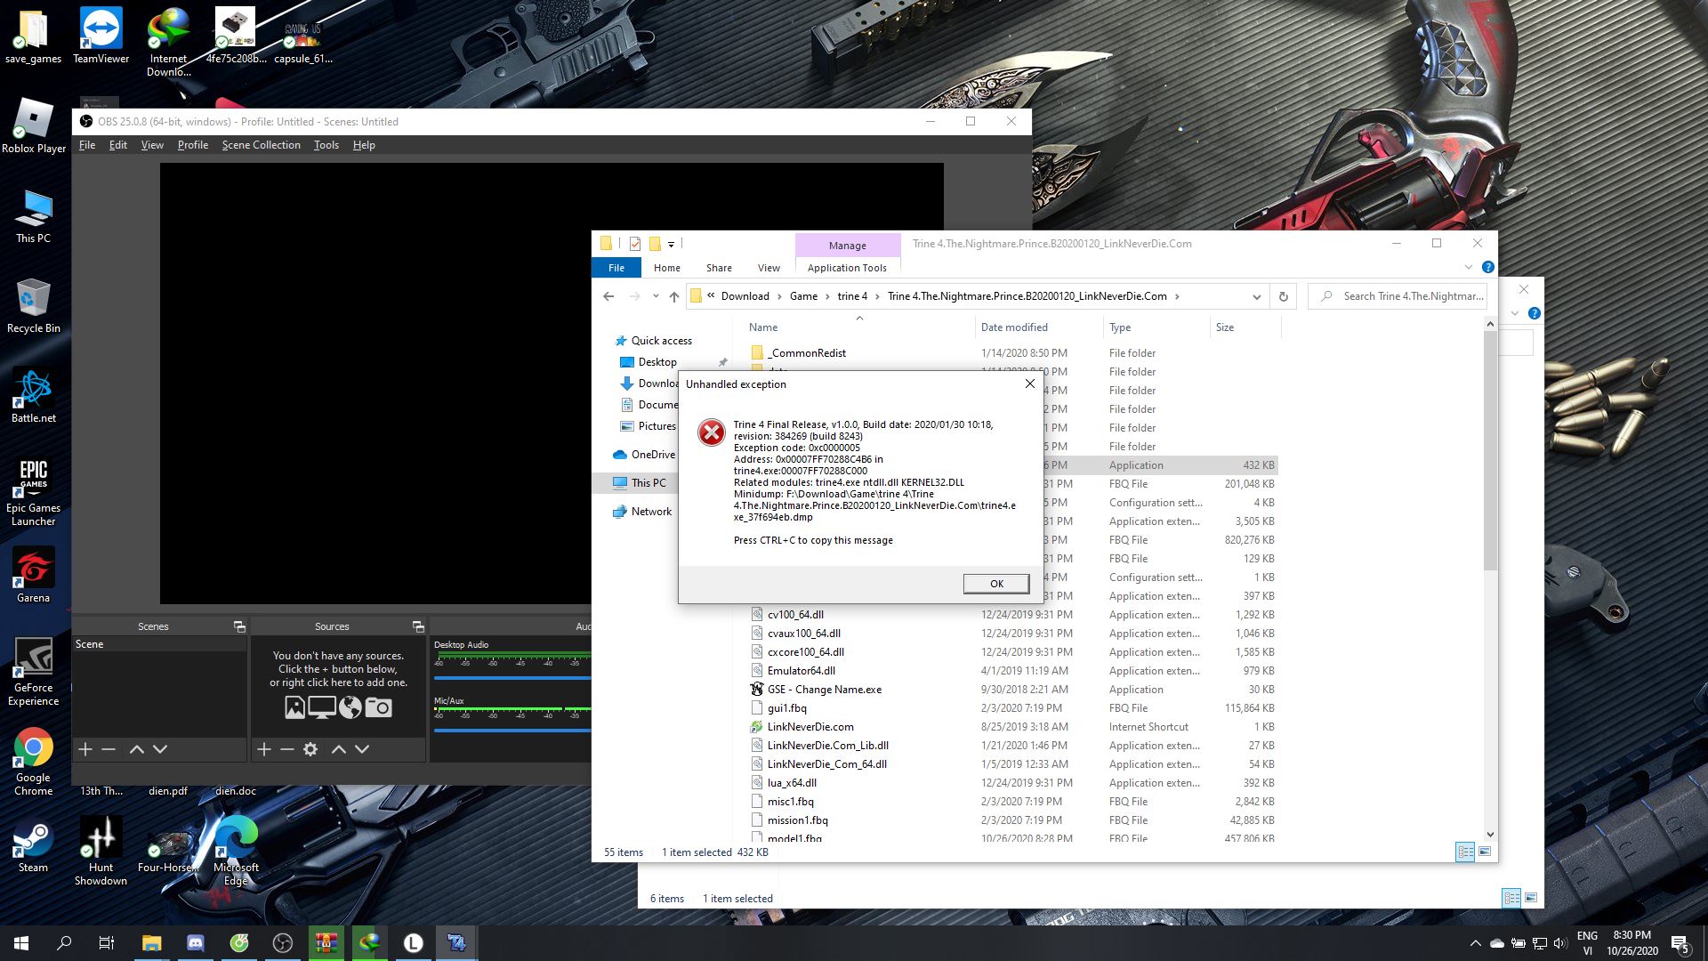Open the Scene Collection menu in OBS
Screen dimensions: 1708x961
[x=261, y=145]
